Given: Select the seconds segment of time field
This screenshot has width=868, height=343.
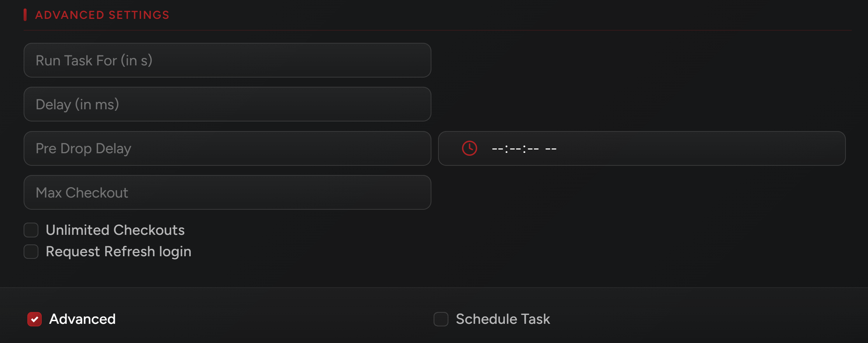Looking at the screenshot, I should click(x=533, y=149).
